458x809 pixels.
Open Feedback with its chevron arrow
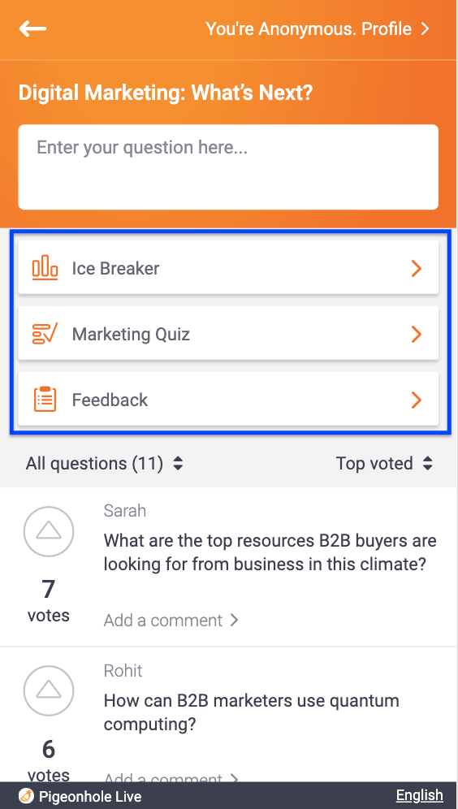coord(417,400)
